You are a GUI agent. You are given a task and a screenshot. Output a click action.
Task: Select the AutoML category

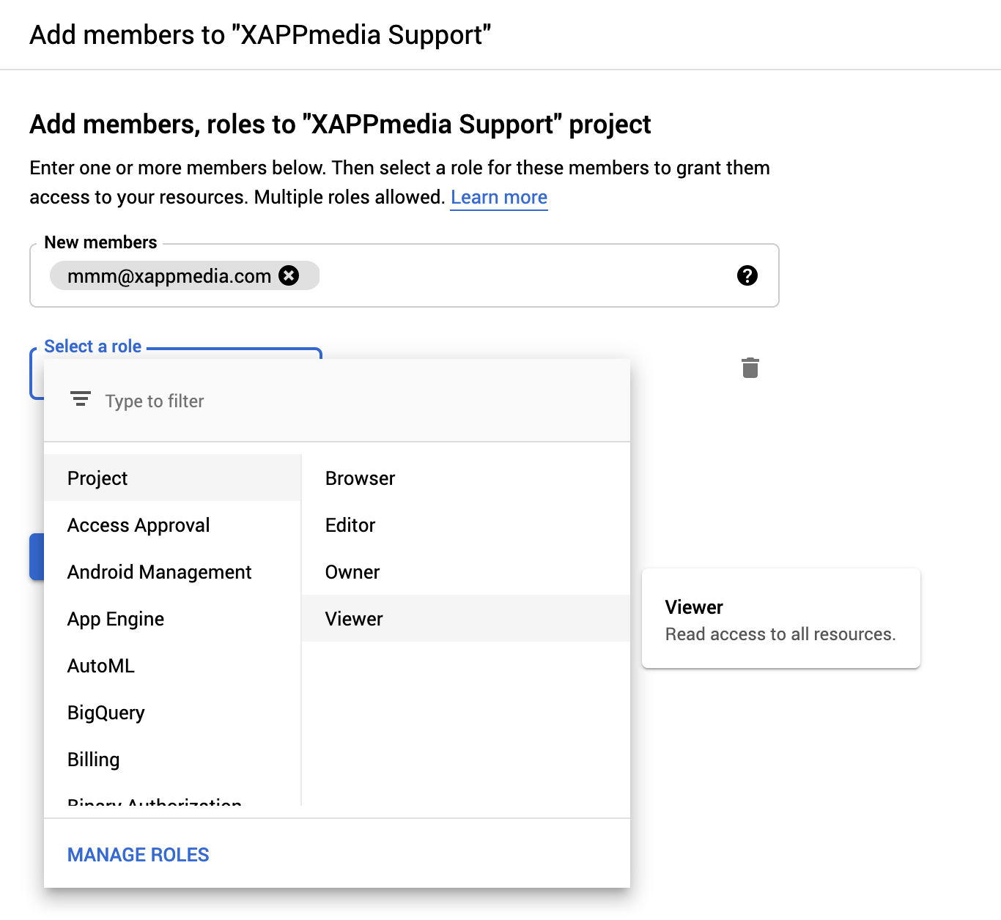[x=173, y=666]
